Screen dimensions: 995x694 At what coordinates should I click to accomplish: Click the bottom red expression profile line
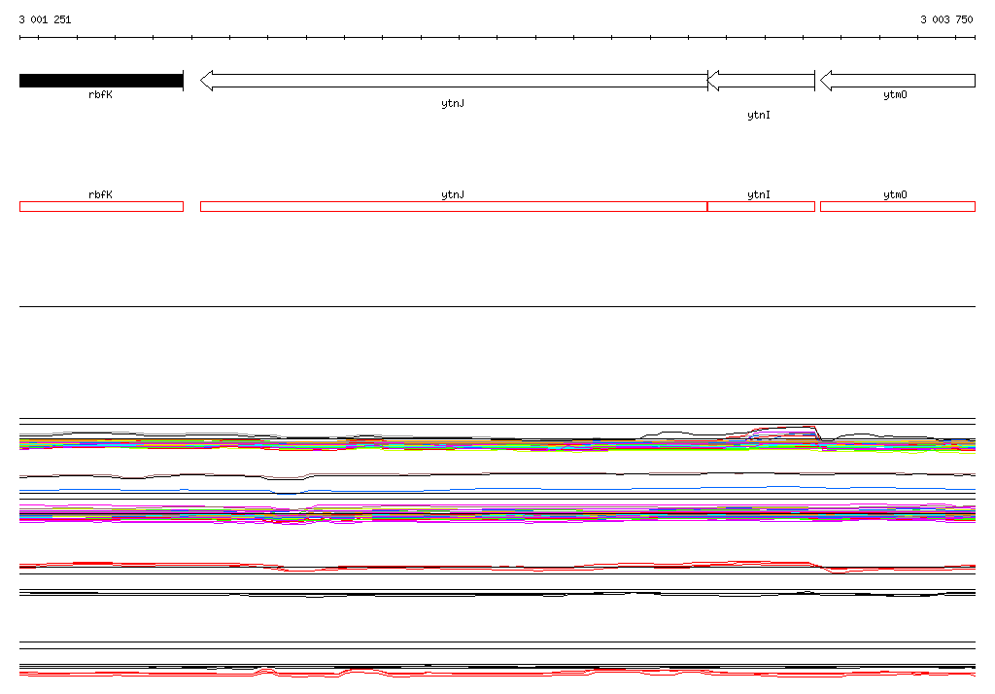tap(497, 673)
